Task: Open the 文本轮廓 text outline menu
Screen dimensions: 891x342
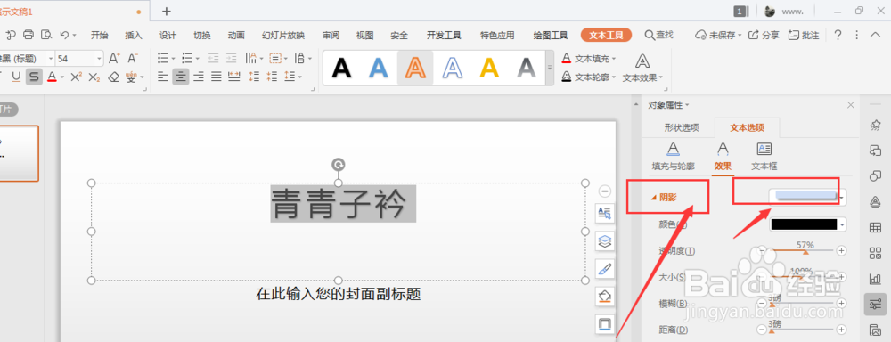Action: pos(589,77)
